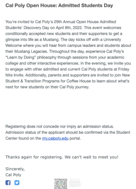The height and width of the screenshot is (189, 136).
Task: Click the 'Sincerely,' closing text
Action: tap(15, 169)
